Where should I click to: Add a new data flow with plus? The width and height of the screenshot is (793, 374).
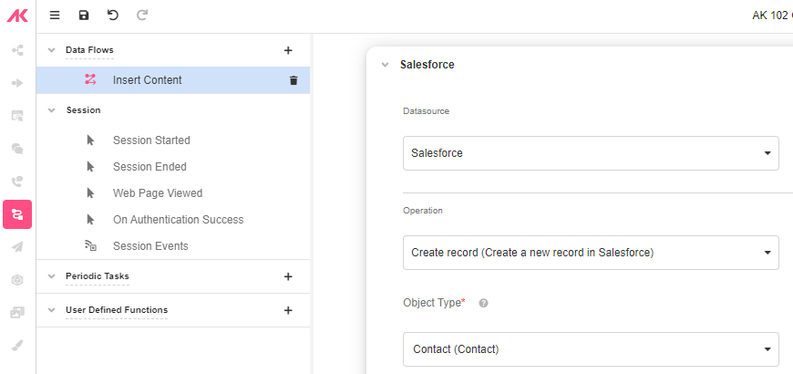tap(288, 50)
